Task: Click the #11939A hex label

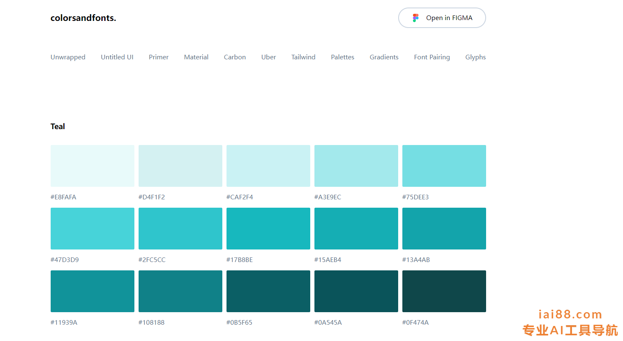Action: 64,323
